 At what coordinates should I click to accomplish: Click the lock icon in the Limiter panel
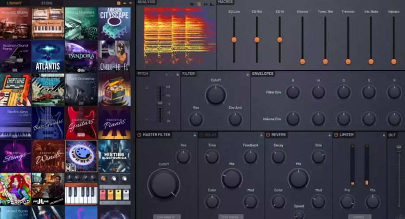(384, 135)
